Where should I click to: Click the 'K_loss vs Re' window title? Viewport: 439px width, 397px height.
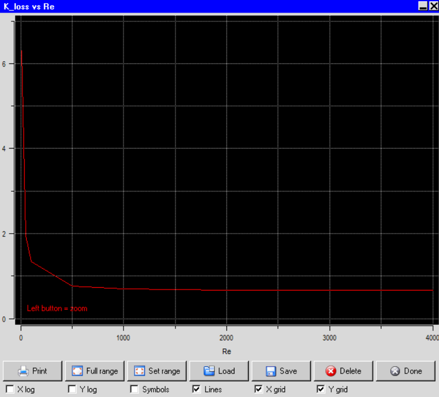pos(29,7)
